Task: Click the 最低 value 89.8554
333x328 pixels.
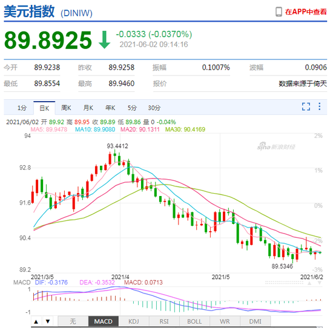Action: pyautogui.click(x=47, y=84)
